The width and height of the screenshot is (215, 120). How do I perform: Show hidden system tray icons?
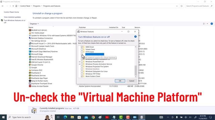[x=168, y=117]
